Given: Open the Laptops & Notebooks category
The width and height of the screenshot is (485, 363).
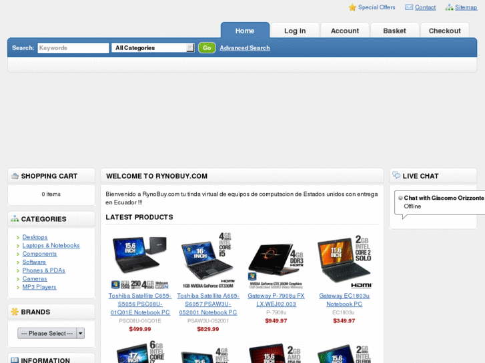Looking at the screenshot, I should point(51,245).
